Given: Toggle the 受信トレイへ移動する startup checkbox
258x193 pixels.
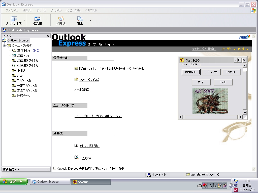Looking at the screenshot, I should pyautogui.click(x=55, y=168).
